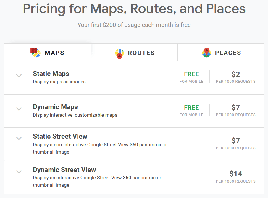Switch to the MAPS tab label
This screenshot has width=268, height=198.
[x=54, y=53]
